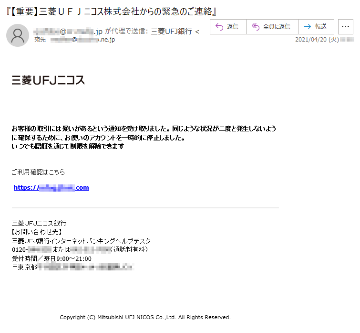This screenshot has height=333, width=360.
Task: Click the 三菱UFJ銀行インターネットバンキングヘルプデスク line
Action: tap(81, 241)
